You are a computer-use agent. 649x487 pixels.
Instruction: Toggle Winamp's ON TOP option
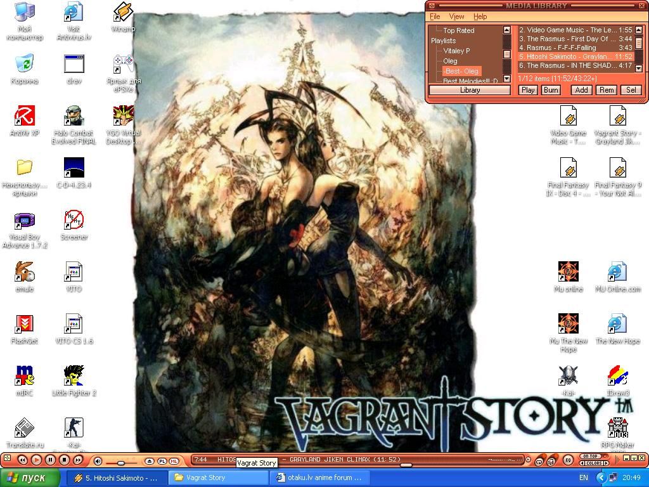coord(591,457)
